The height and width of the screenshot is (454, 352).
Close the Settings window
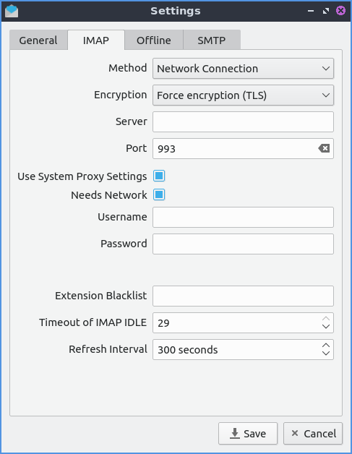pyautogui.click(x=340, y=11)
